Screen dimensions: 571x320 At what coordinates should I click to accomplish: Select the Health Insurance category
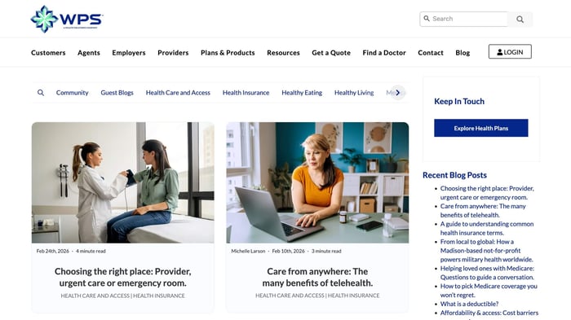(246, 93)
